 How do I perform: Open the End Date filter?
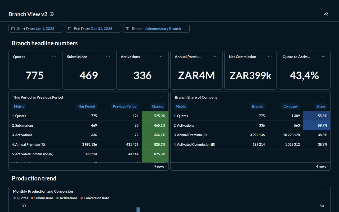point(93,28)
